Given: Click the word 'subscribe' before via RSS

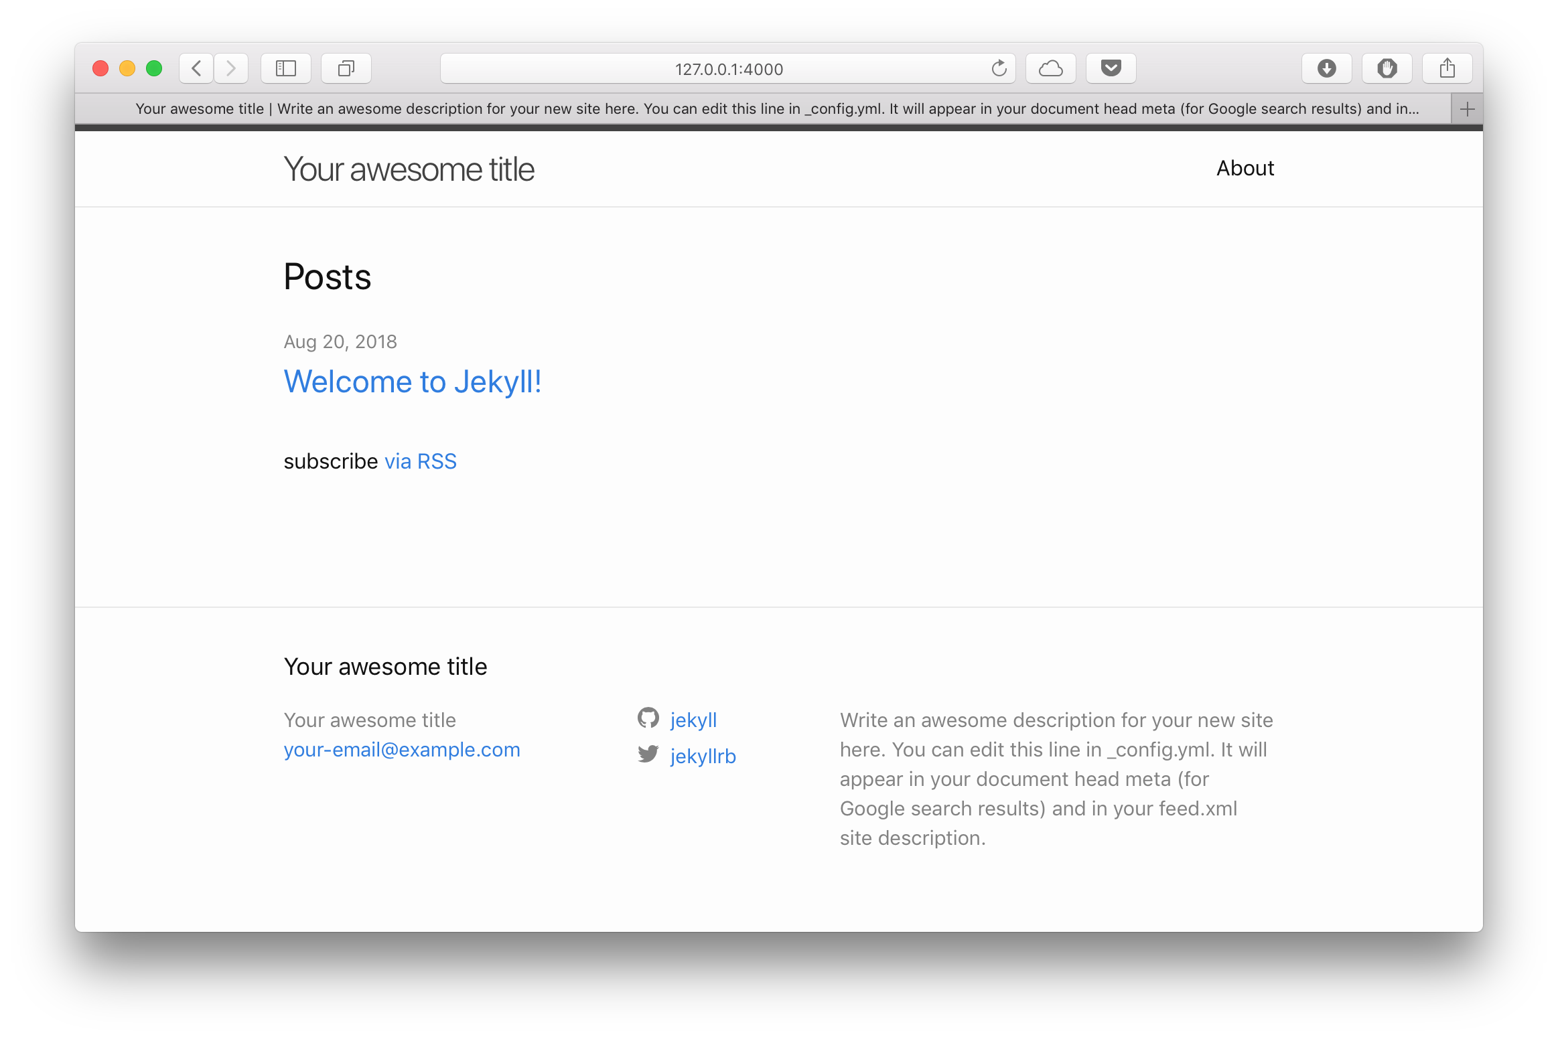Looking at the screenshot, I should [331, 461].
